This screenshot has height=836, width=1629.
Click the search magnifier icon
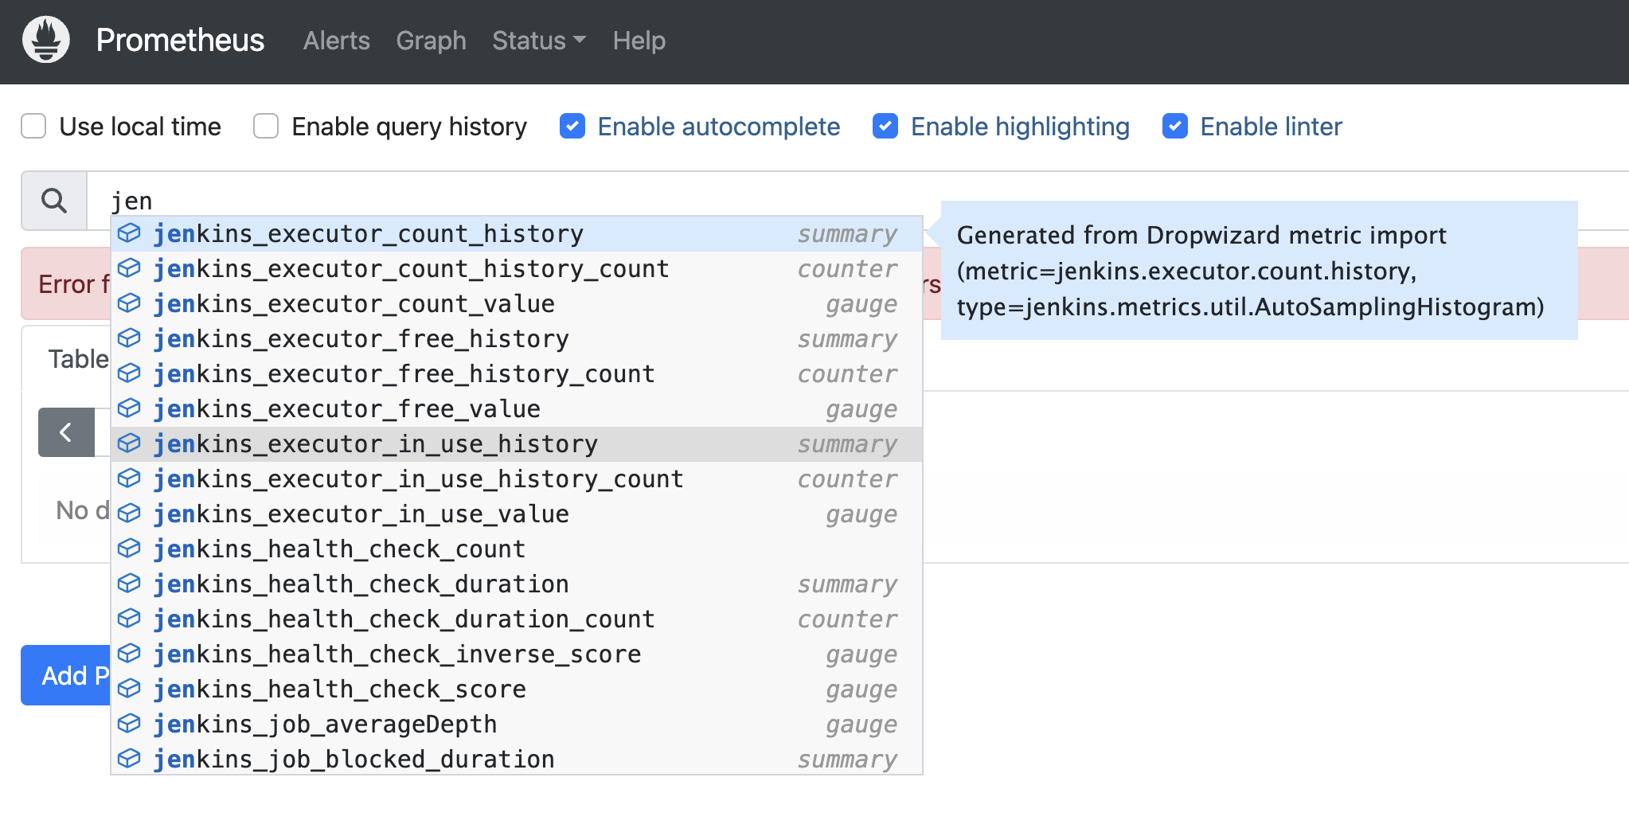tap(54, 201)
